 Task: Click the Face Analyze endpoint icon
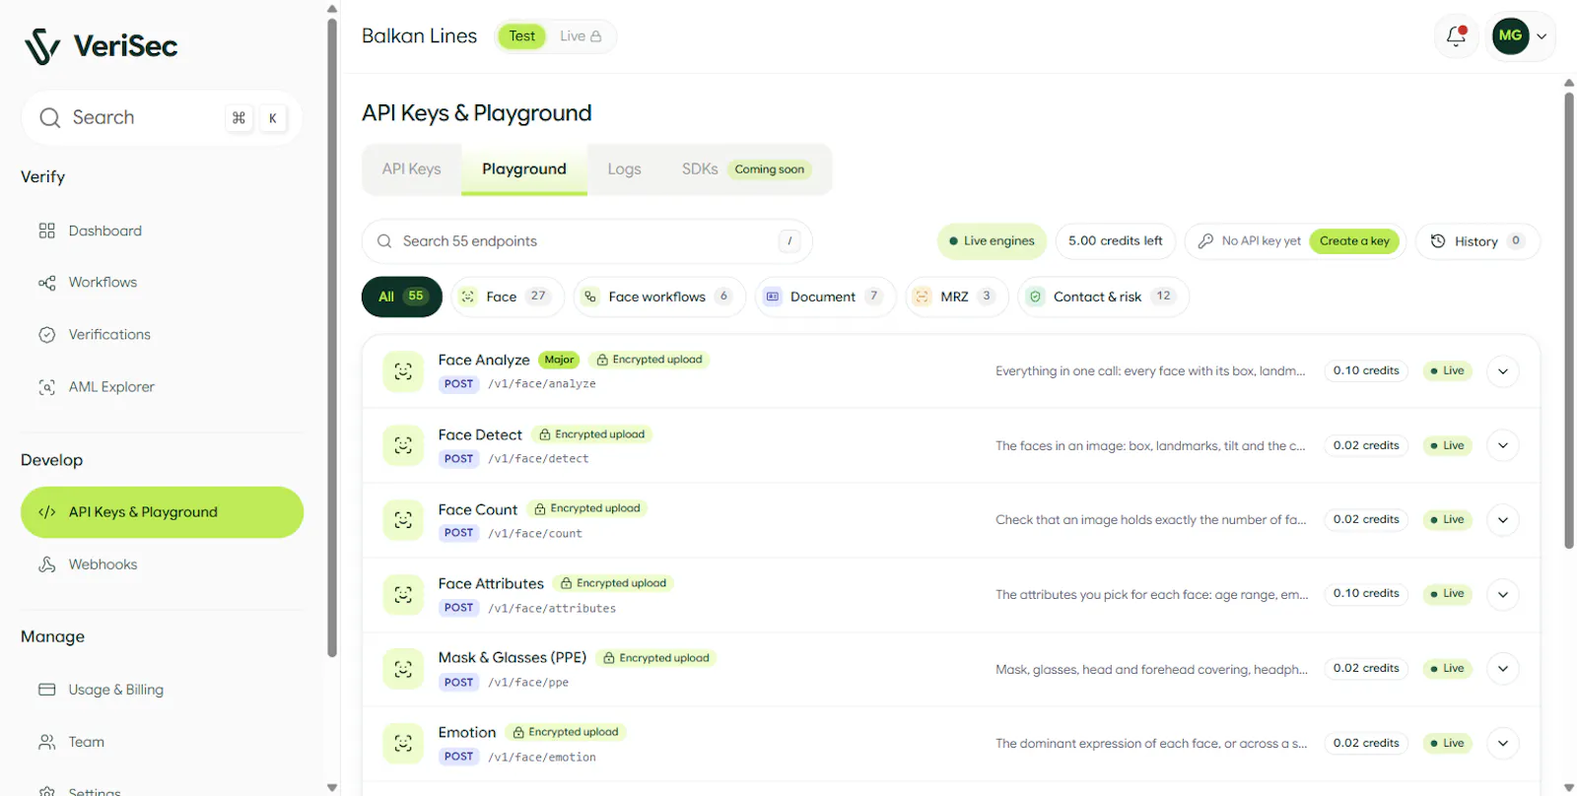point(403,371)
